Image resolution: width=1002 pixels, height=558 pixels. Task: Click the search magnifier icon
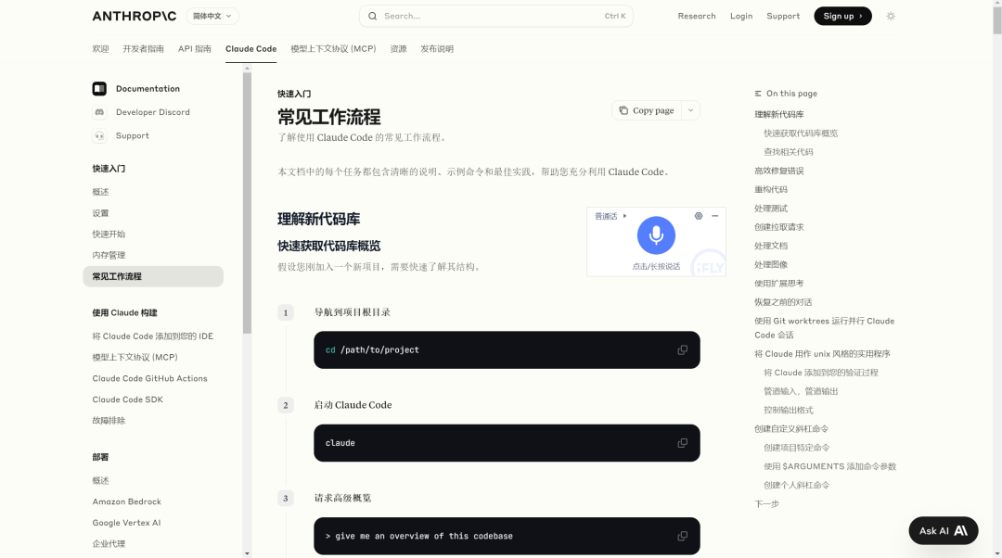pyautogui.click(x=373, y=16)
